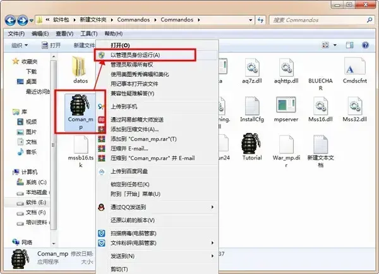Click the refresh icon beside address bar
The height and width of the screenshot is (274, 379).
(260, 20)
